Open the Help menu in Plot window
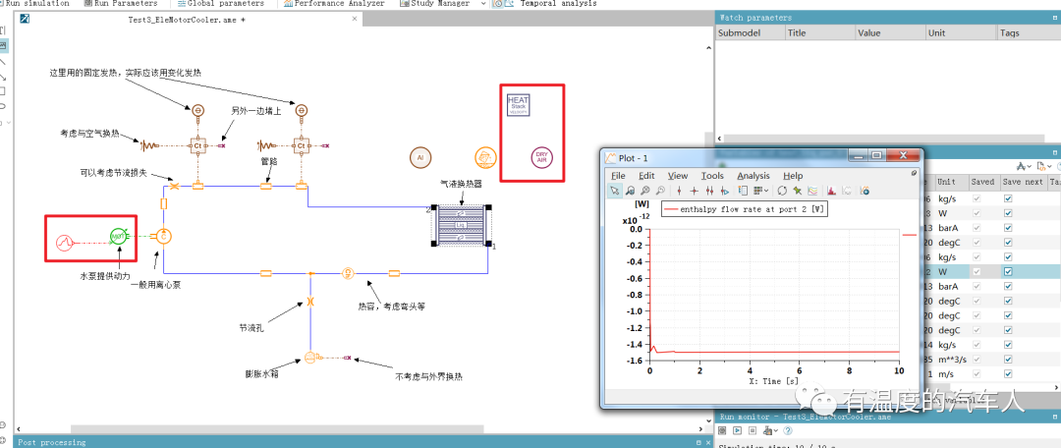Screen dimensions: 1061x448 793,175
